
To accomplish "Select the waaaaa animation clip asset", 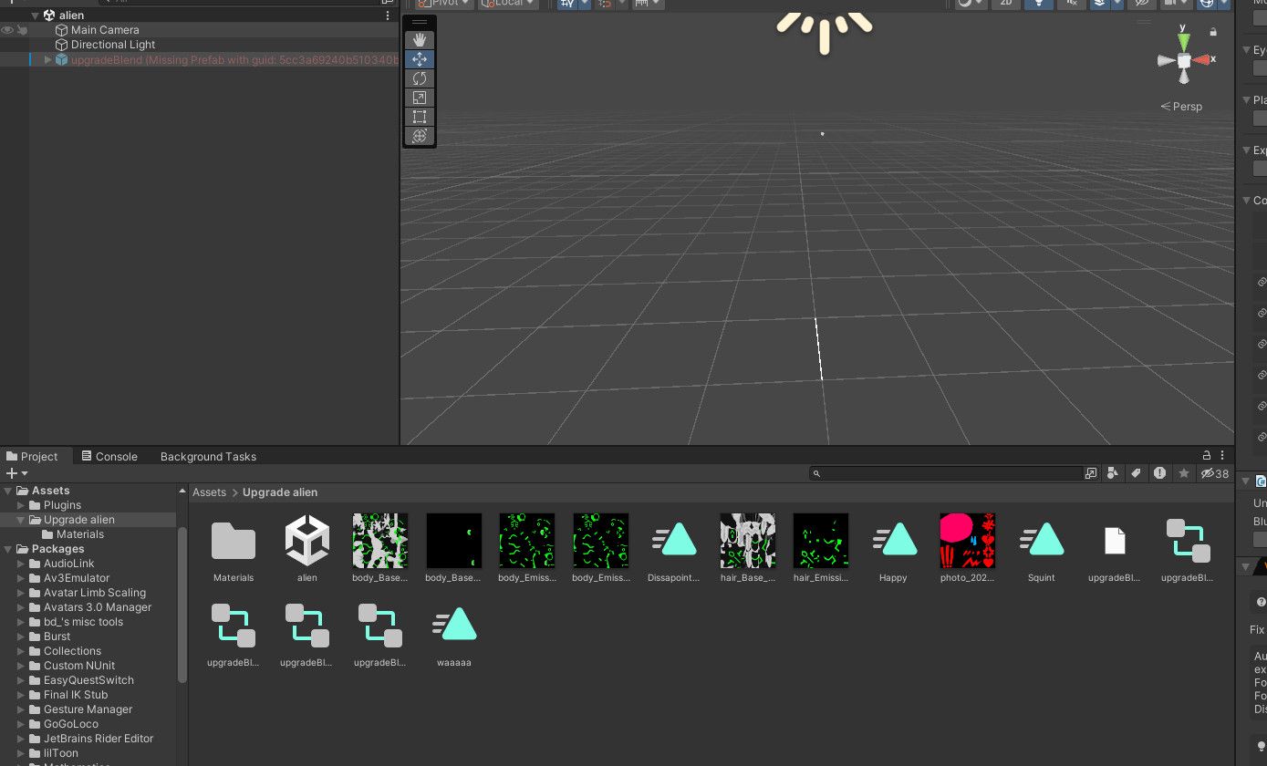I will pos(454,625).
